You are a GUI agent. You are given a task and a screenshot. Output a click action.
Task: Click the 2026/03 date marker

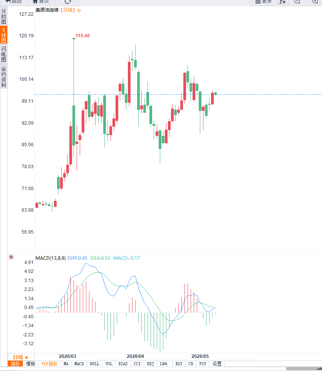click(67, 356)
